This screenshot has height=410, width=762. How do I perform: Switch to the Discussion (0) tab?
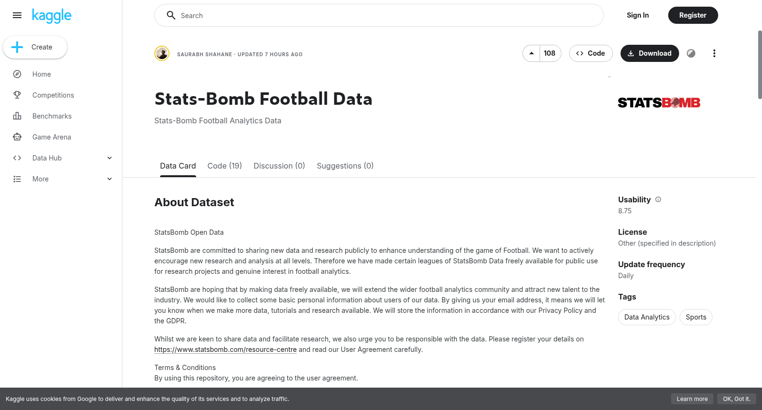coord(279,166)
